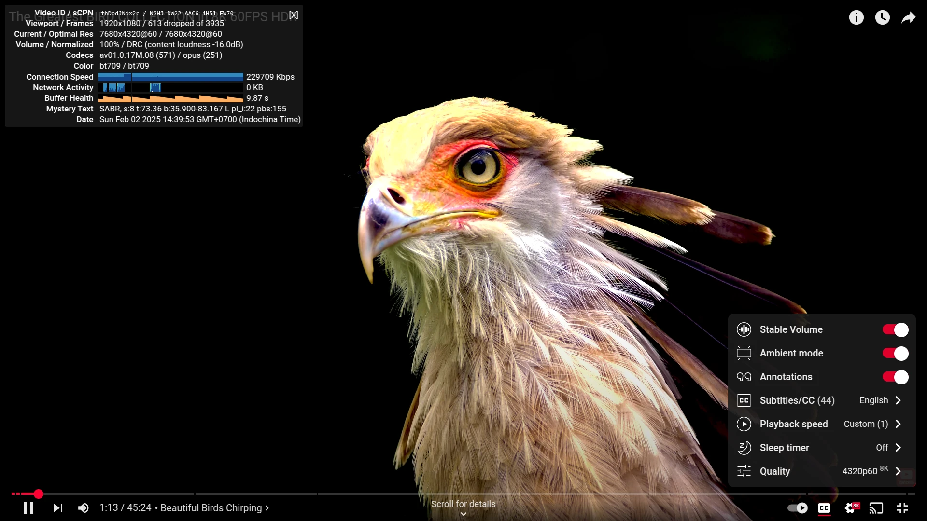Open the Beautiful Birds Chirping chapter
Viewport: 927px width, 521px height.
point(214,508)
